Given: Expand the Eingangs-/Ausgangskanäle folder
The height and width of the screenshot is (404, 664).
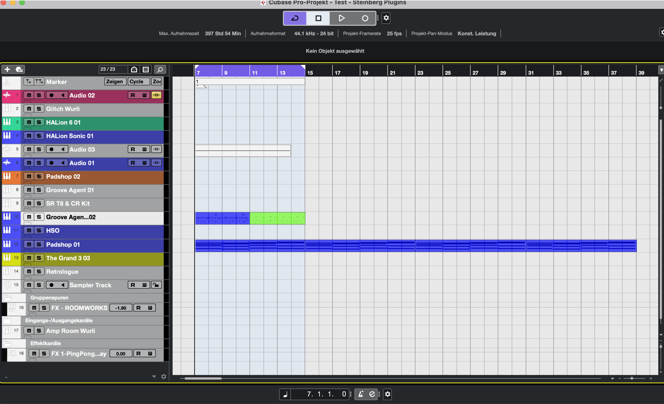Looking at the screenshot, I should pyautogui.click(x=7, y=320).
